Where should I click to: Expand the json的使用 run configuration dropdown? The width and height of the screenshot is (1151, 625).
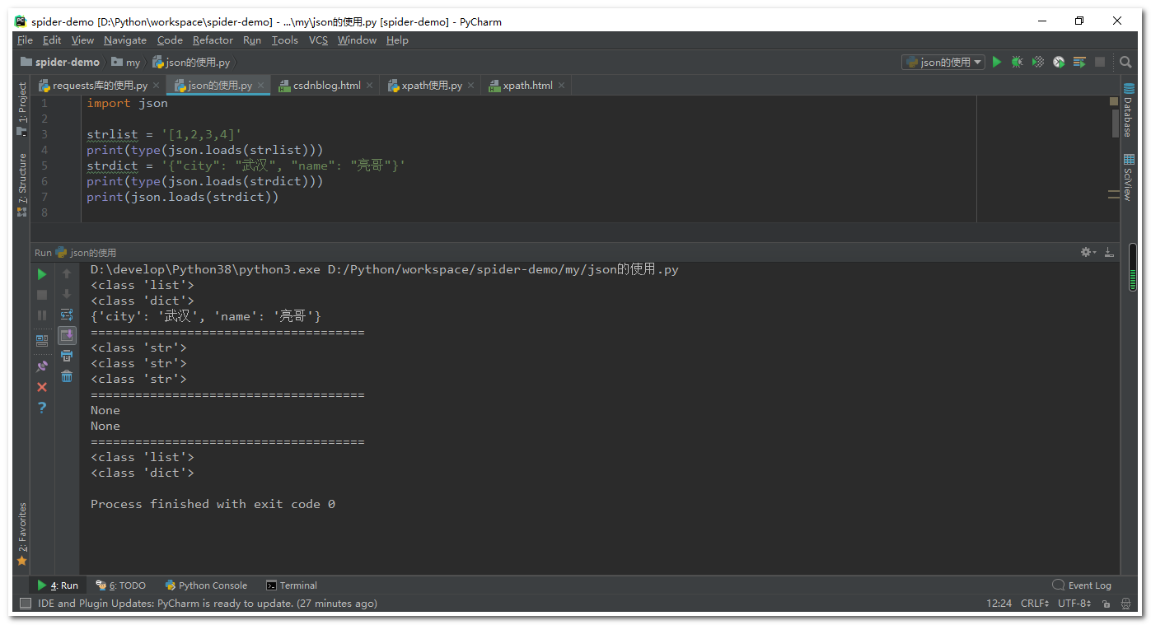click(x=943, y=62)
